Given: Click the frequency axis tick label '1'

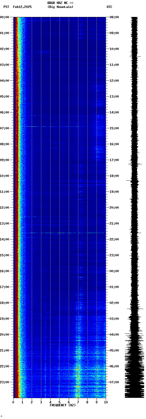Looking at the screenshot, I should pos(22,402).
